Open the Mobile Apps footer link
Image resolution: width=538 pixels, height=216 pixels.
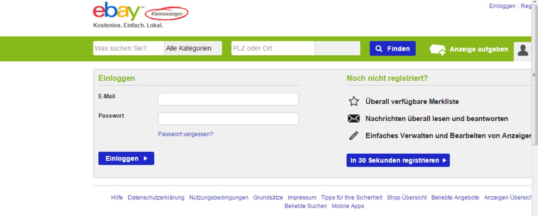click(x=348, y=206)
